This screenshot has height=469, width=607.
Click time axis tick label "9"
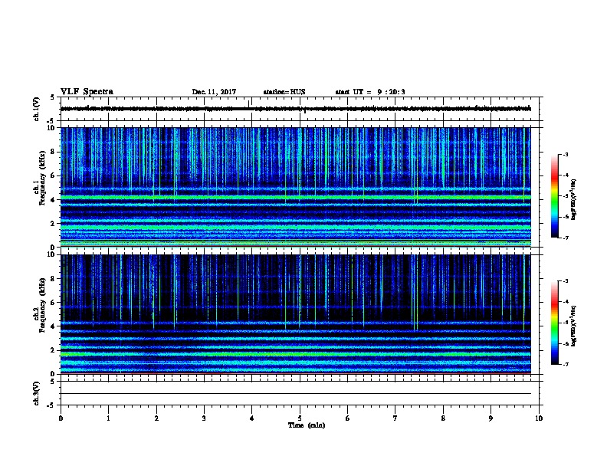point(491,418)
